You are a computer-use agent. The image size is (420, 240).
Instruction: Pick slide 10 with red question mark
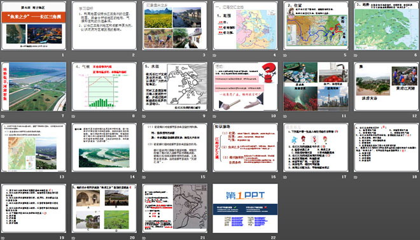point(245,86)
